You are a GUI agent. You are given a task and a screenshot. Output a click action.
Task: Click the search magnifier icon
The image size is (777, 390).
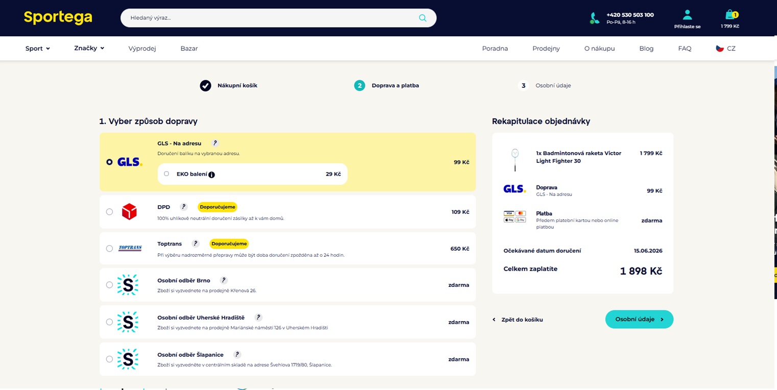click(422, 18)
